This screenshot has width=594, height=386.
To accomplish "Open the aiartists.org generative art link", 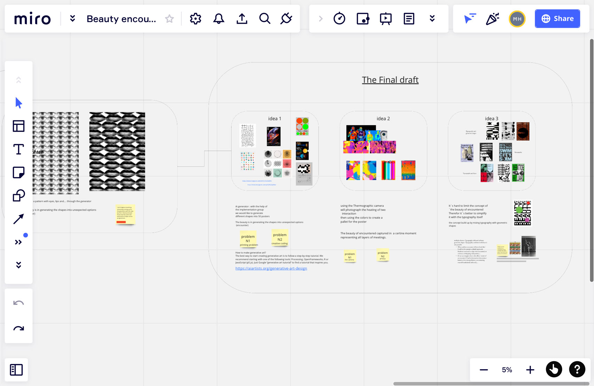I will (271, 268).
